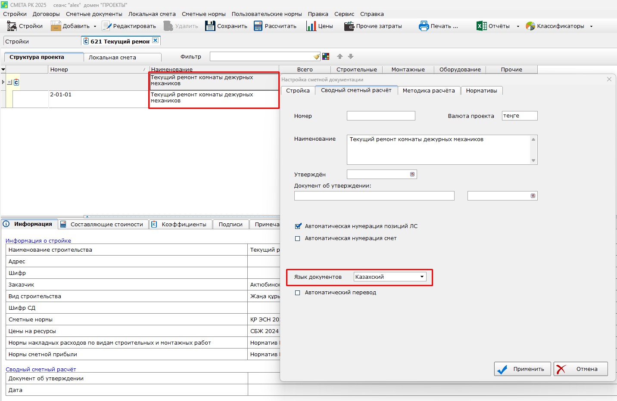The height and width of the screenshot is (401, 617).
Task: Switch to the Методика расчёта tab
Action: coord(428,90)
